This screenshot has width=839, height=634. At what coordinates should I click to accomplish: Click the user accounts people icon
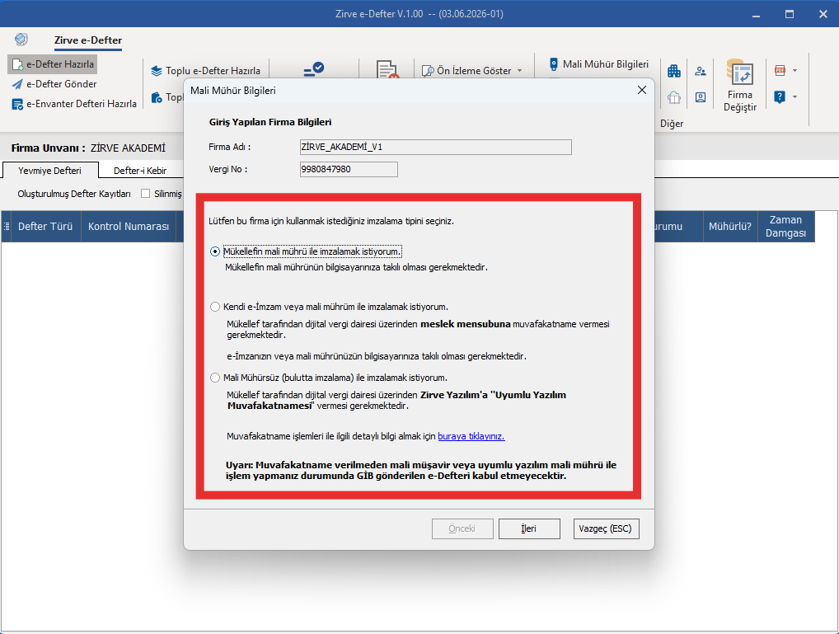coord(701,71)
